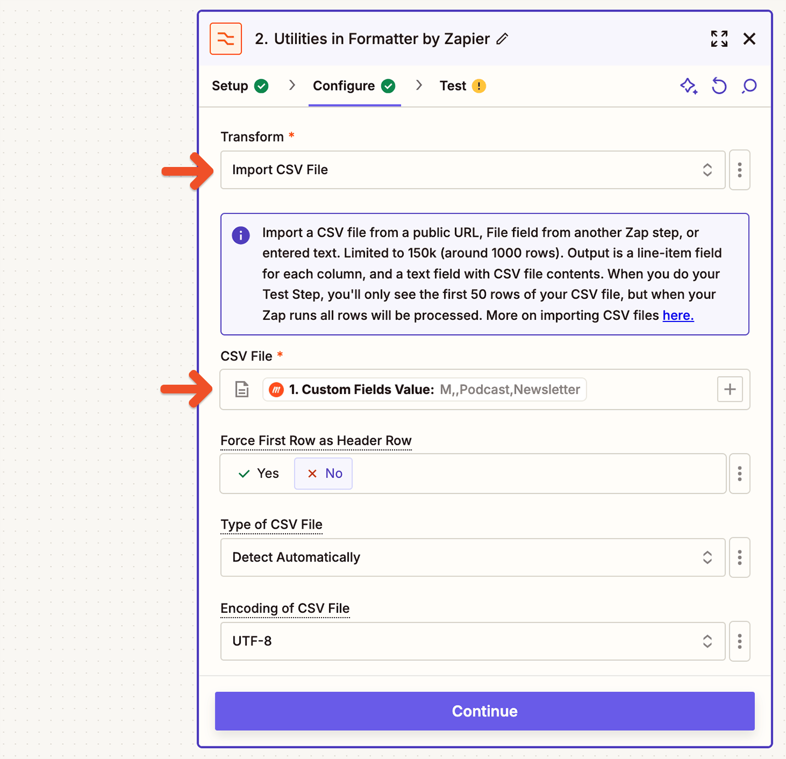
Task: Click the Force First Row as Header Row label
Action: click(x=316, y=441)
